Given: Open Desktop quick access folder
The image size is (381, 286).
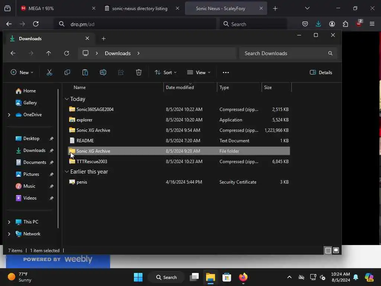Looking at the screenshot, I should 31,139.
